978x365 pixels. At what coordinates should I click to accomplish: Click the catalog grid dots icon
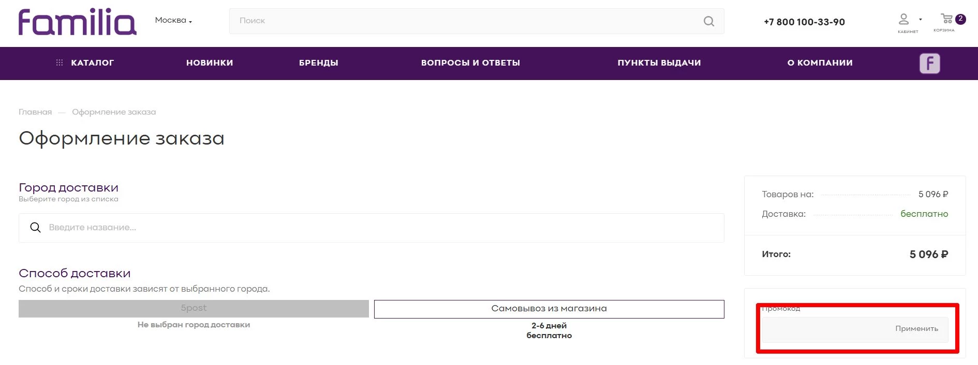coord(60,62)
